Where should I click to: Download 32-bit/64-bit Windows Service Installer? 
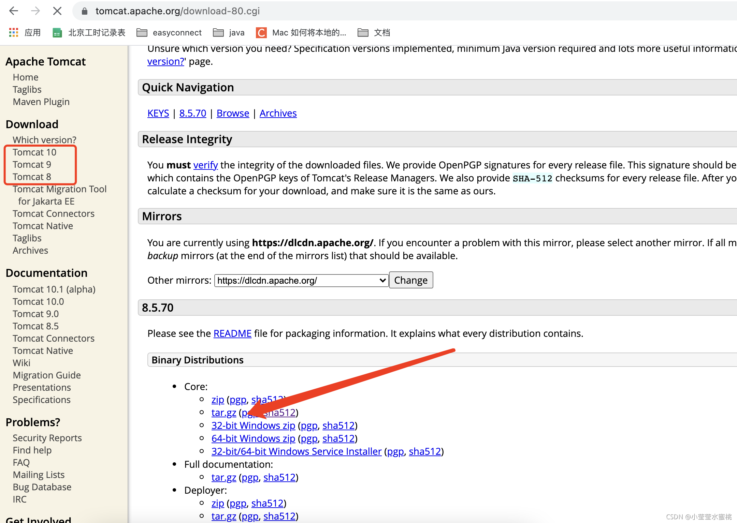[297, 451]
